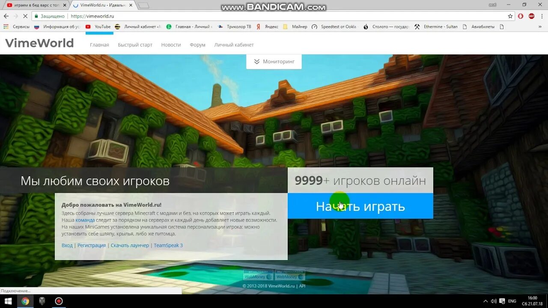Image resolution: width=548 pixels, height=308 pixels.
Task: Click the © 2012-2018 VimeWorld.ru footer text
Action: click(x=268, y=286)
